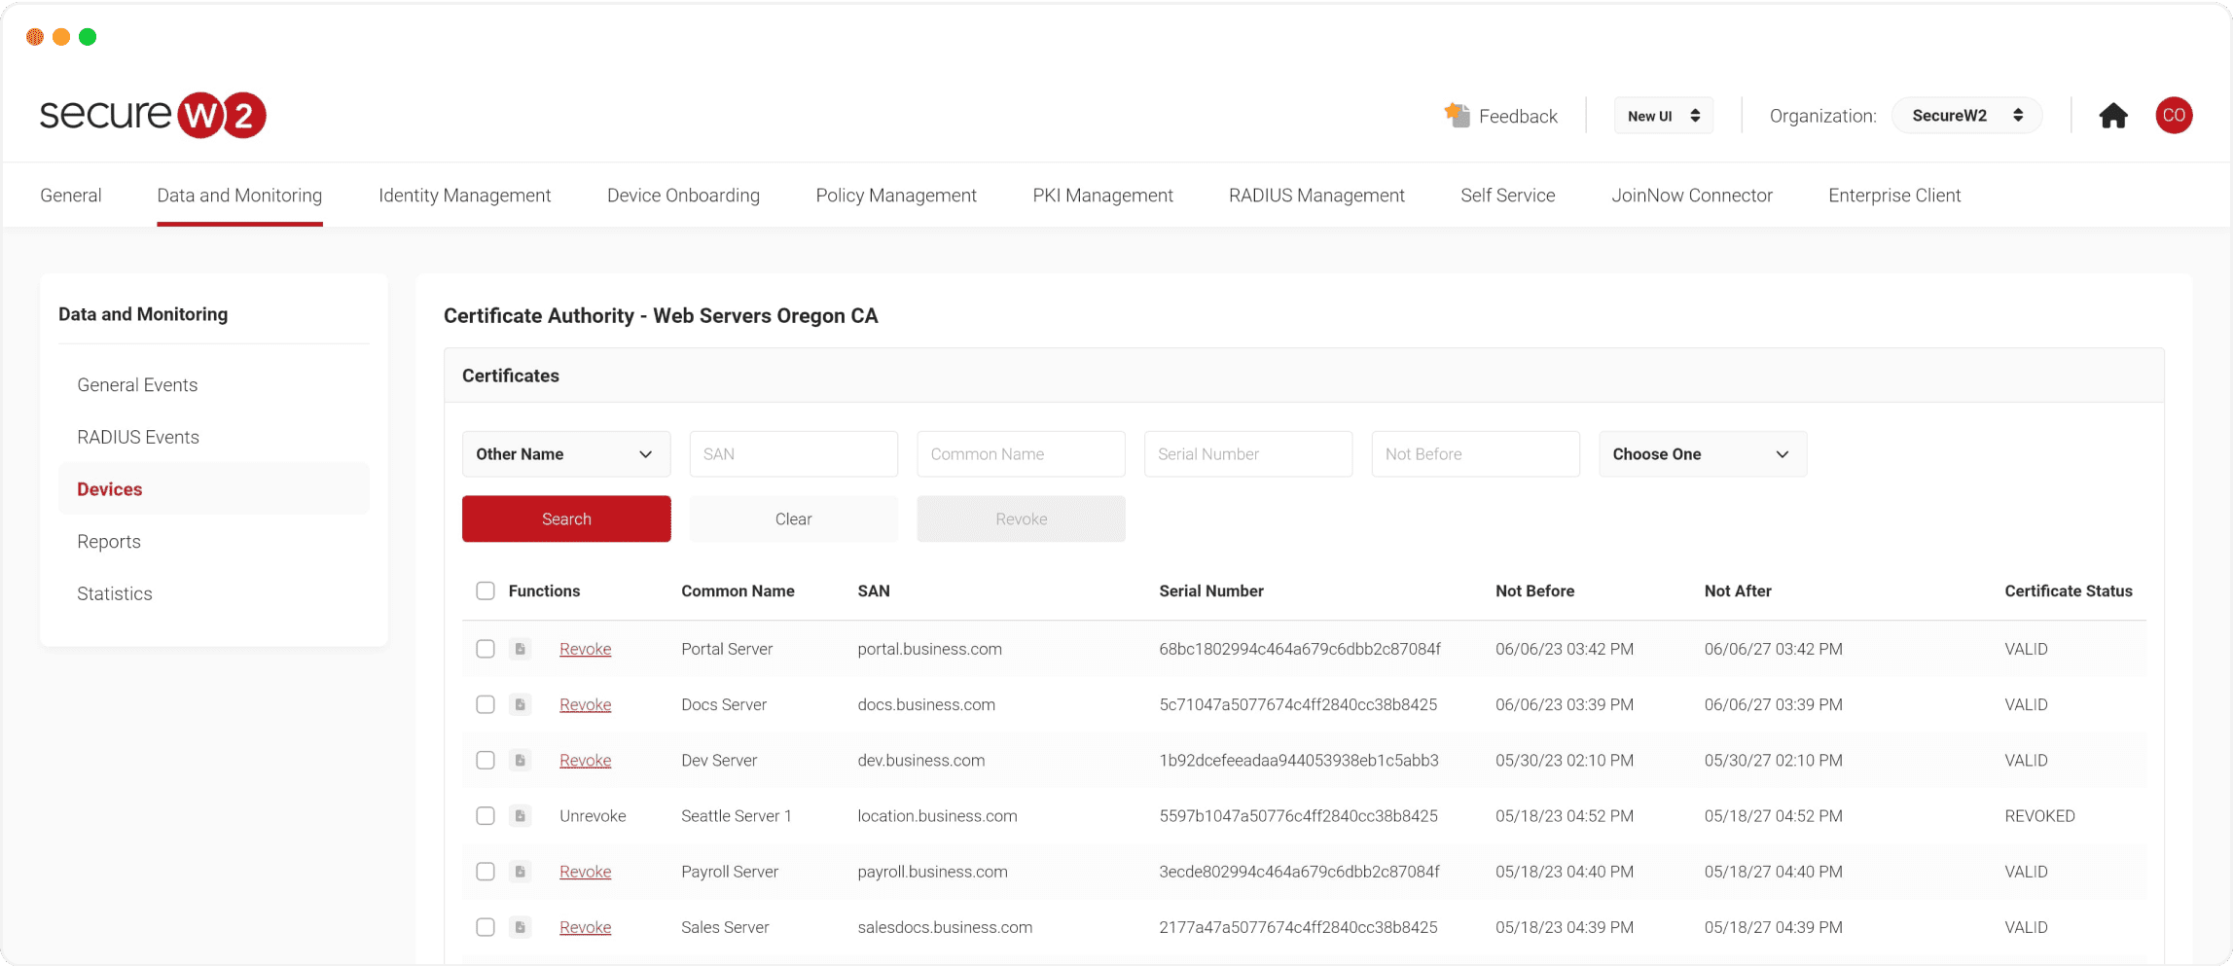The image size is (2233, 966).
Task: Click the REVOKED status cell
Action: coord(2039,815)
